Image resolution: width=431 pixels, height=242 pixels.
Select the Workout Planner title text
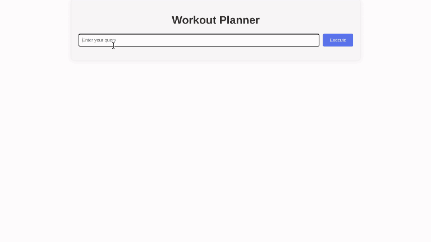pos(215,20)
